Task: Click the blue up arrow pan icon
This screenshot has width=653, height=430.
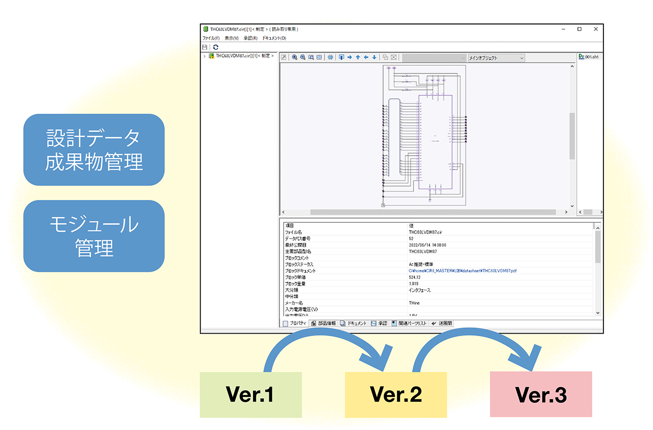Action: pos(358,58)
